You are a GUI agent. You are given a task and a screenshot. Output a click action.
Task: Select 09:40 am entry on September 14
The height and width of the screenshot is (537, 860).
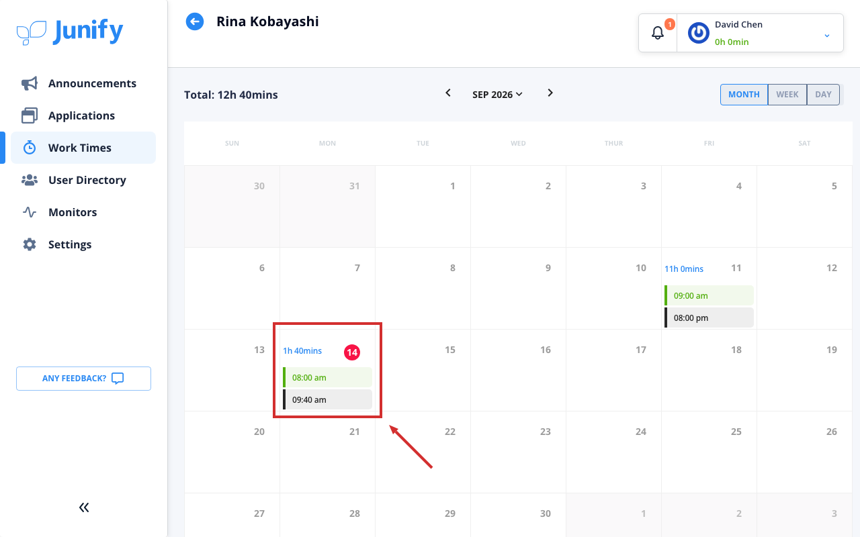[x=327, y=399]
